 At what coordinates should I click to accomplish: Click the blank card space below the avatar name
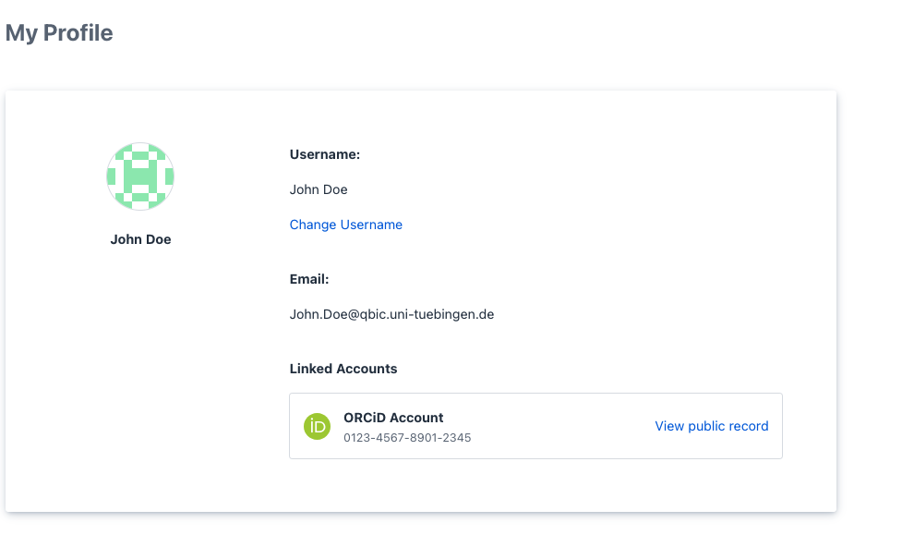pos(140,370)
